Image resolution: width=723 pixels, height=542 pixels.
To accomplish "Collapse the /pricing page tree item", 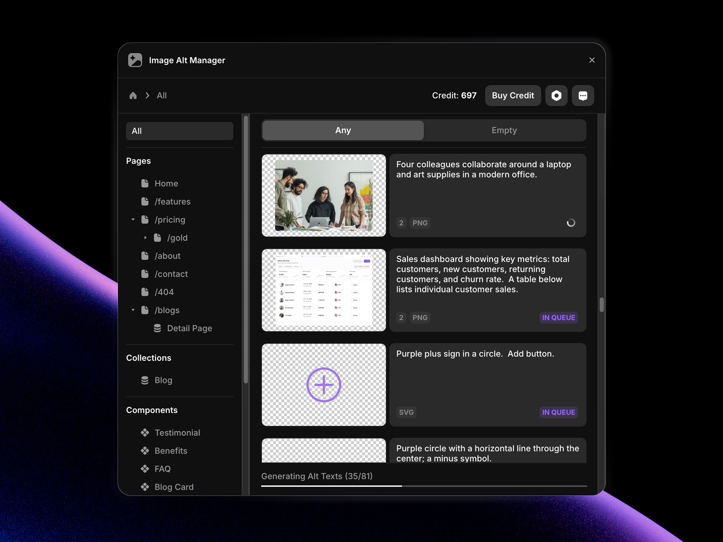I will tap(133, 220).
